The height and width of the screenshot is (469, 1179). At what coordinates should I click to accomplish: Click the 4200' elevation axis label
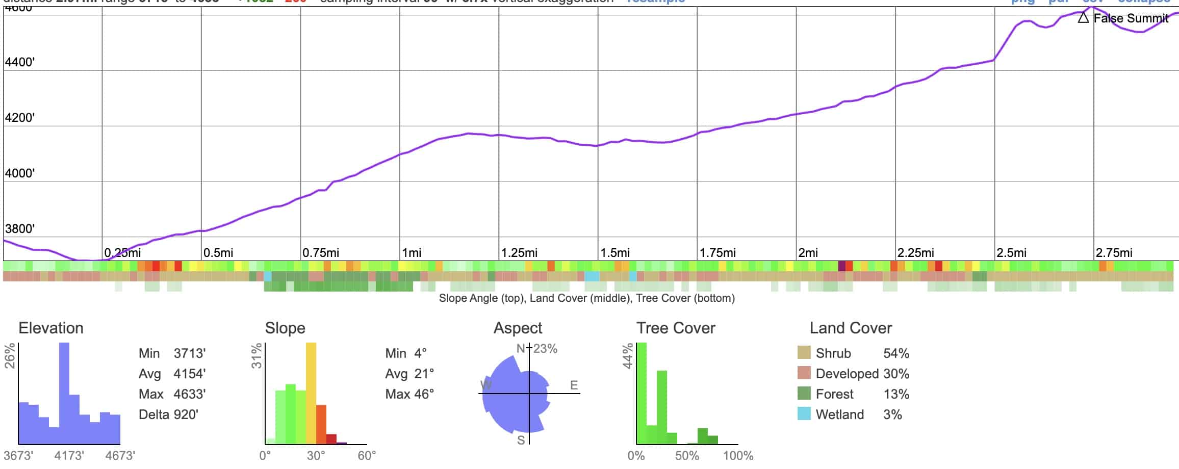tap(20, 118)
